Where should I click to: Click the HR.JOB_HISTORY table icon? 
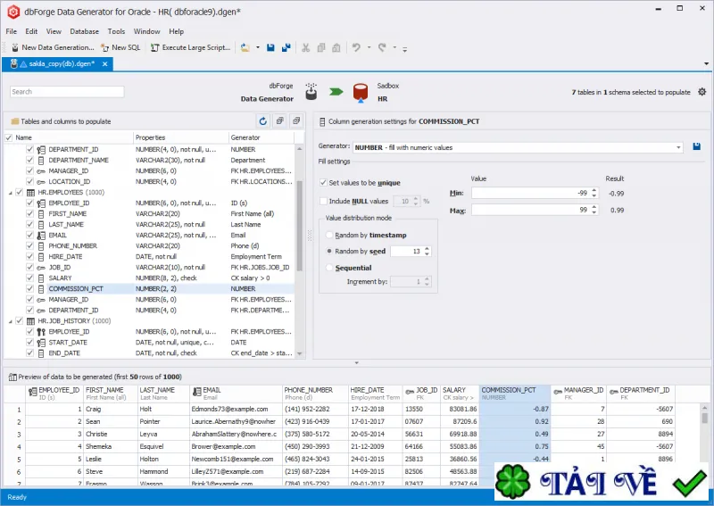tap(30, 320)
